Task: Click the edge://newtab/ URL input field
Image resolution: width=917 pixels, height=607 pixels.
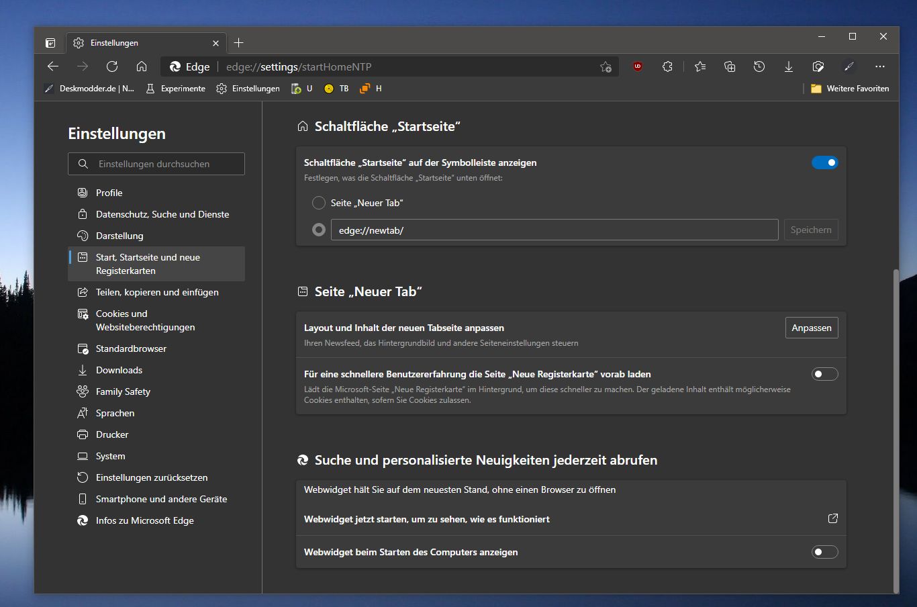Action: coord(554,230)
